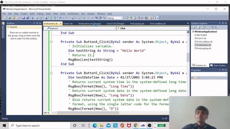This screenshot has height=129, width=230.
Task: Select Form1.vb in Solution Explorer
Action: coord(201,38)
